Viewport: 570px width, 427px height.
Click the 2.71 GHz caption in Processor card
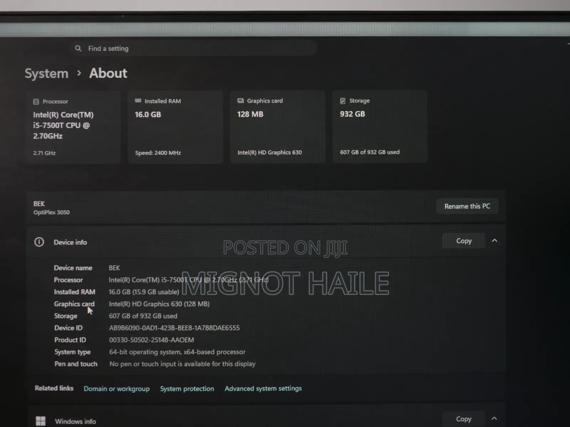[45, 153]
